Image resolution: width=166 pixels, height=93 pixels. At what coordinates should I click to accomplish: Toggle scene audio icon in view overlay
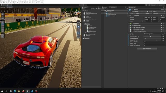[x=79, y=29]
